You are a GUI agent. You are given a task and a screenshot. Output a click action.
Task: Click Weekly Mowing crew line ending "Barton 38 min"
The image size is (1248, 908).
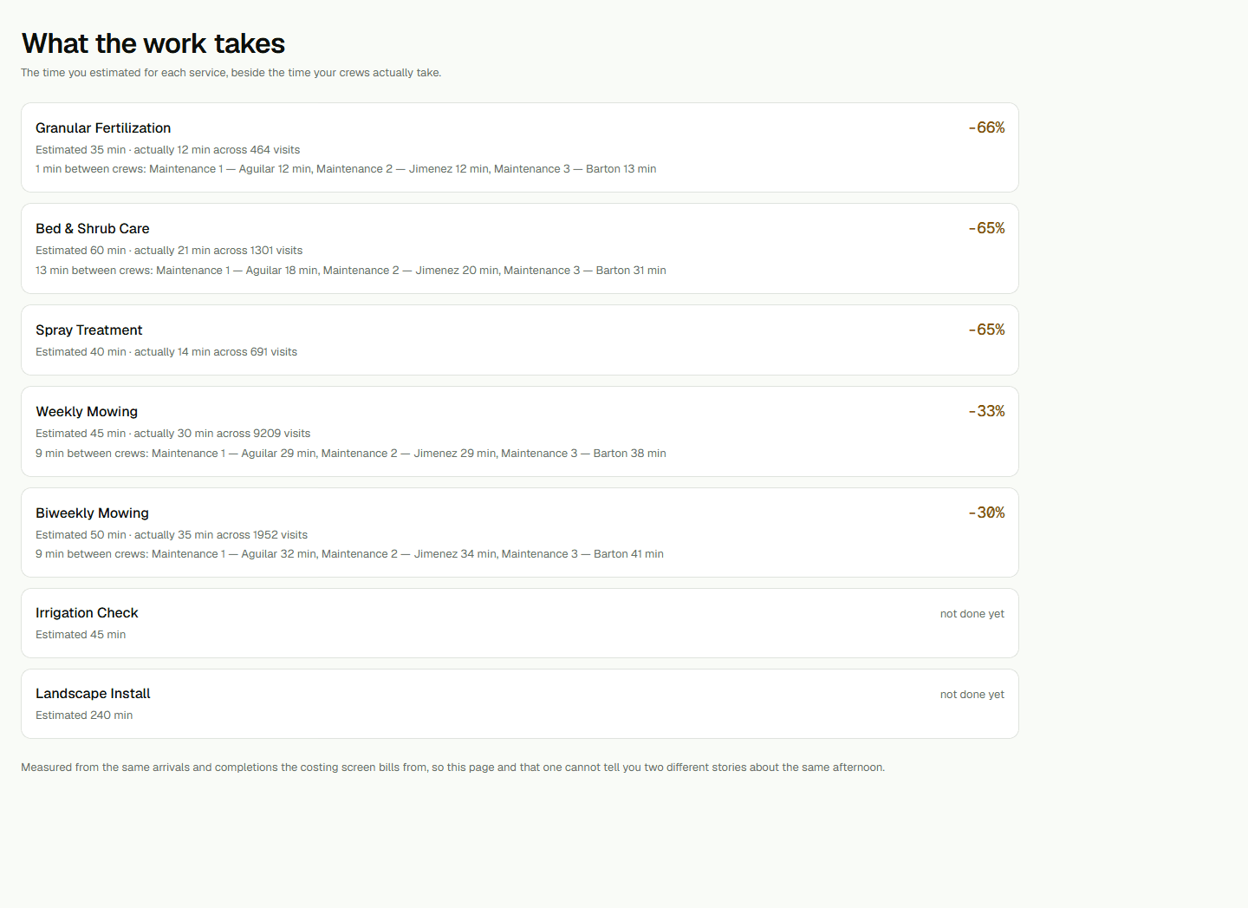(x=351, y=454)
